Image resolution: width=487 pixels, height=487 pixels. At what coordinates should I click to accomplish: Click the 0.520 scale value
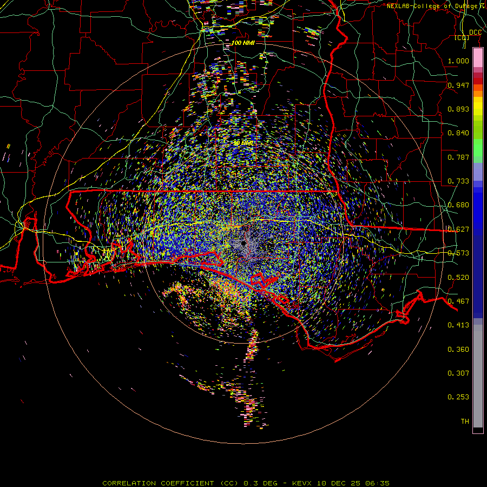[458, 278]
